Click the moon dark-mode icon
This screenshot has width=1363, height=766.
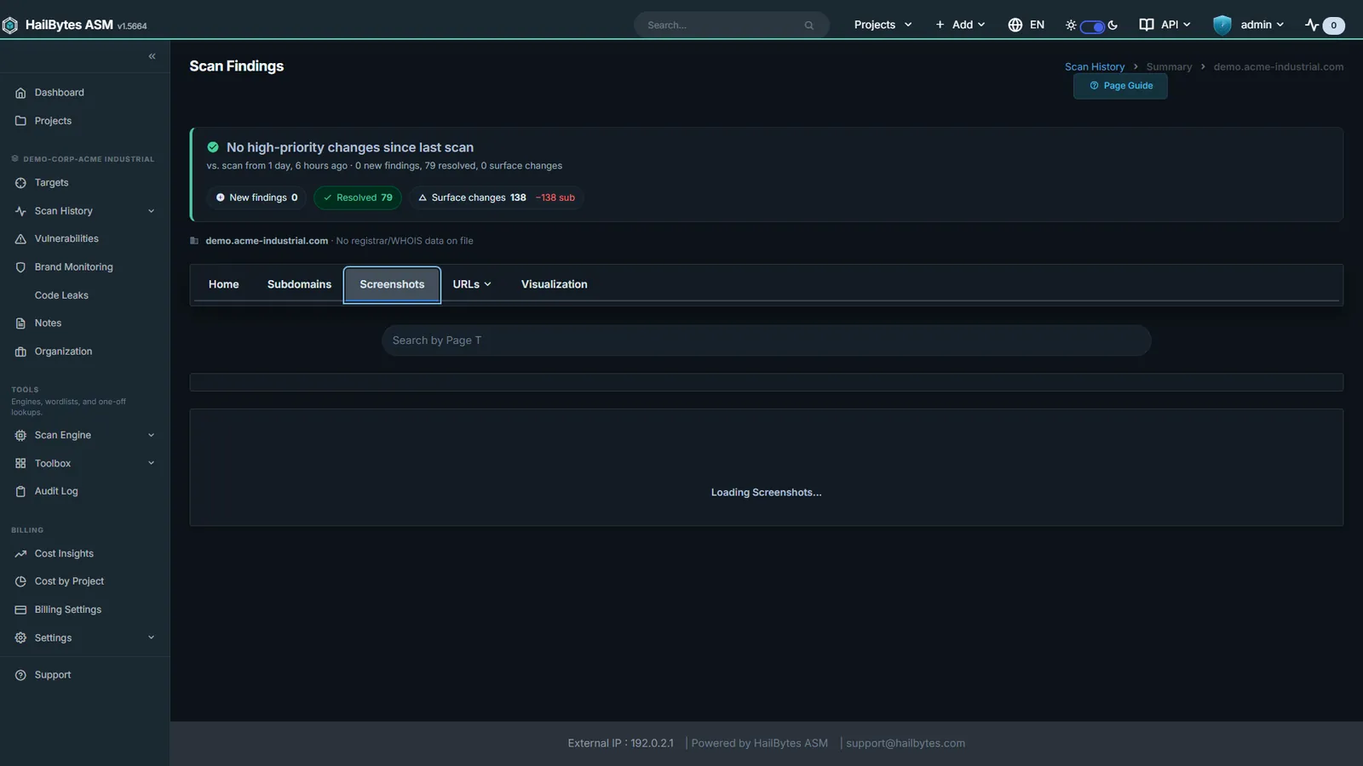tap(1113, 25)
